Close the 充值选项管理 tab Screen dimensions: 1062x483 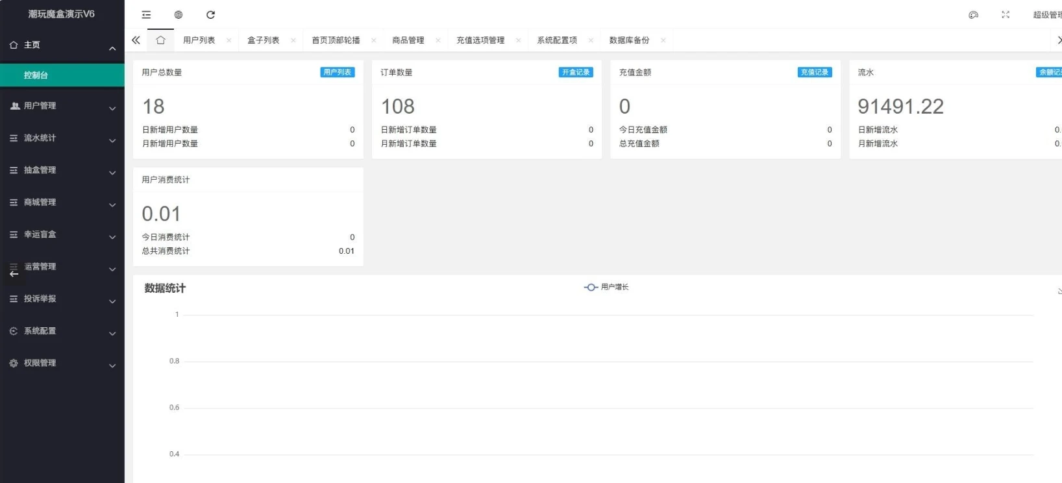click(518, 40)
